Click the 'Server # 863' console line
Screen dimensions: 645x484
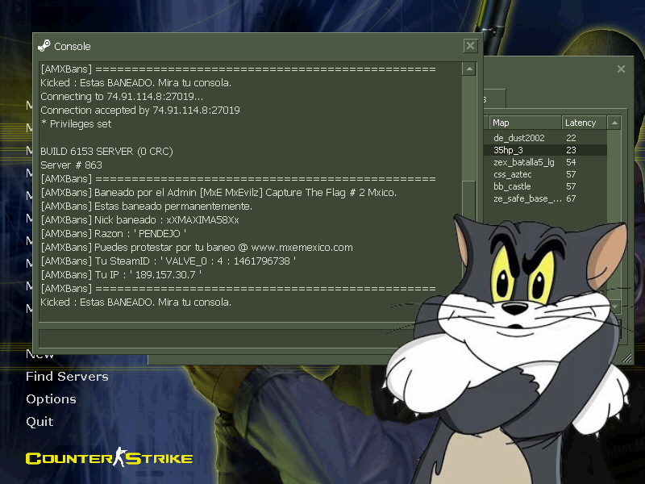pyautogui.click(x=71, y=165)
